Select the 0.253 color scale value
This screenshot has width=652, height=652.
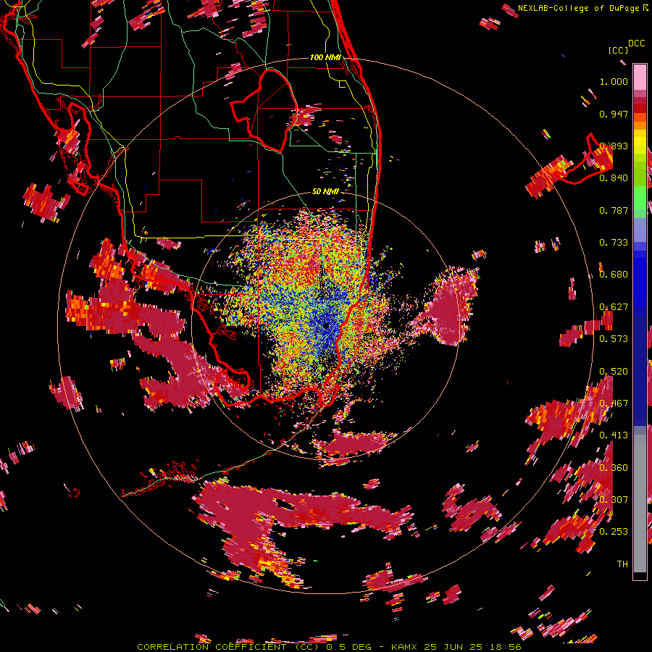click(614, 532)
